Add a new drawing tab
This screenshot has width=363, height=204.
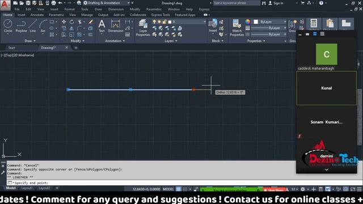tap(75, 48)
